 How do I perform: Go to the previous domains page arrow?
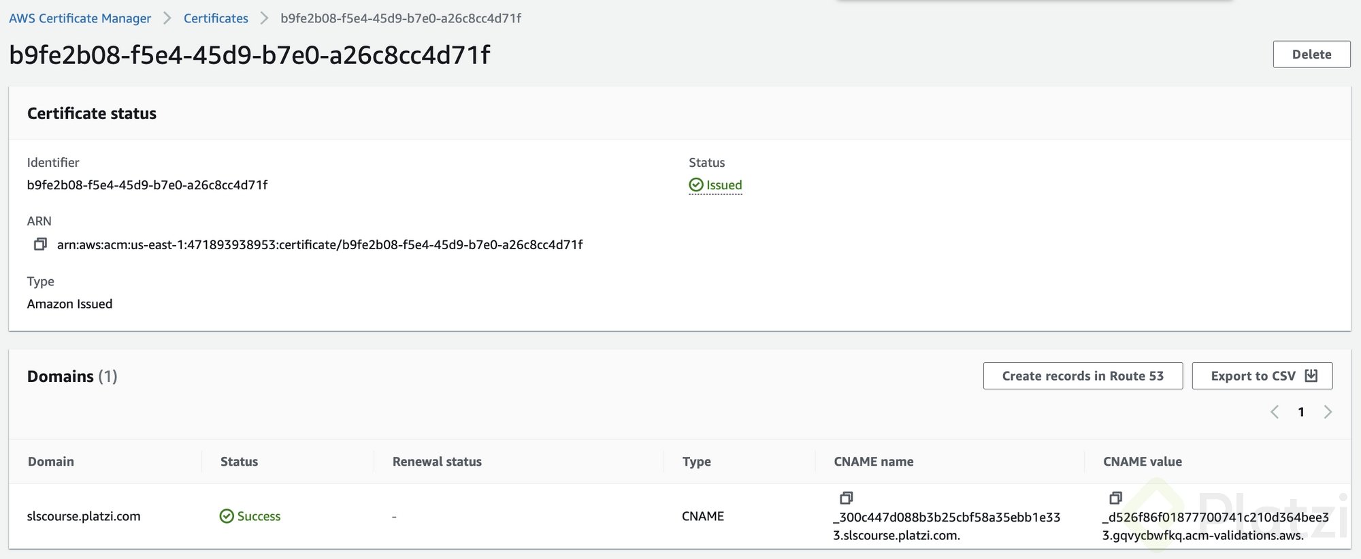pos(1275,412)
